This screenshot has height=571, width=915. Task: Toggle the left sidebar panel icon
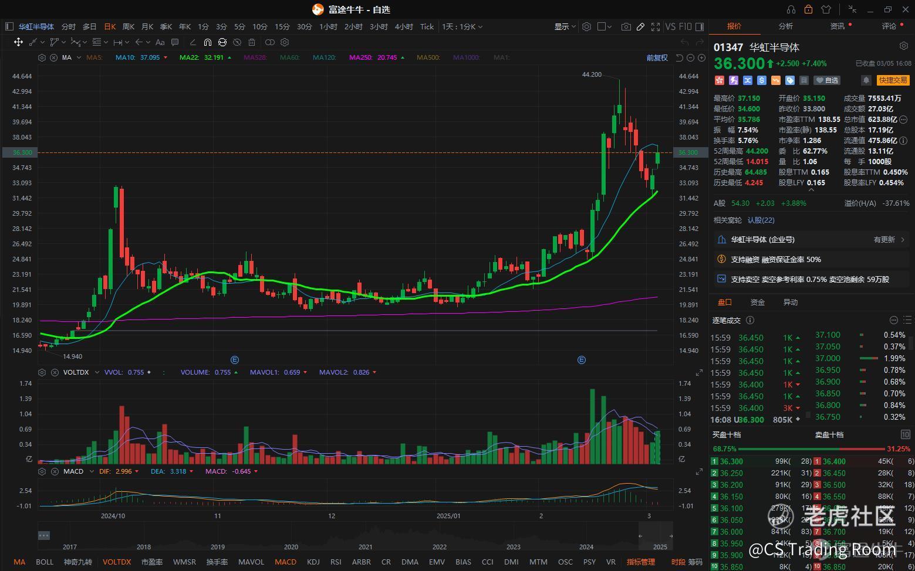click(9, 26)
